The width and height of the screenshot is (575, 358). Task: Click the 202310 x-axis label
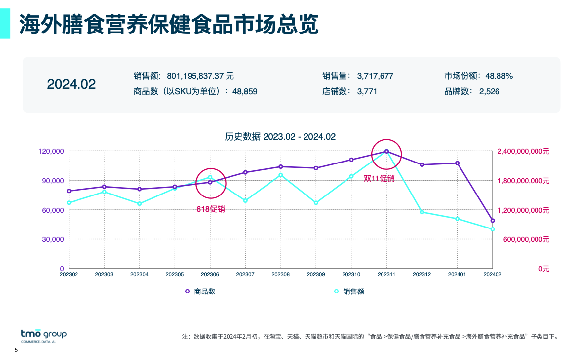click(x=351, y=275)
